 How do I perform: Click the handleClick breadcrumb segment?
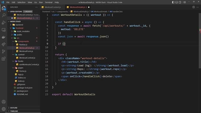pyautogui.click(x=116, y=12)
